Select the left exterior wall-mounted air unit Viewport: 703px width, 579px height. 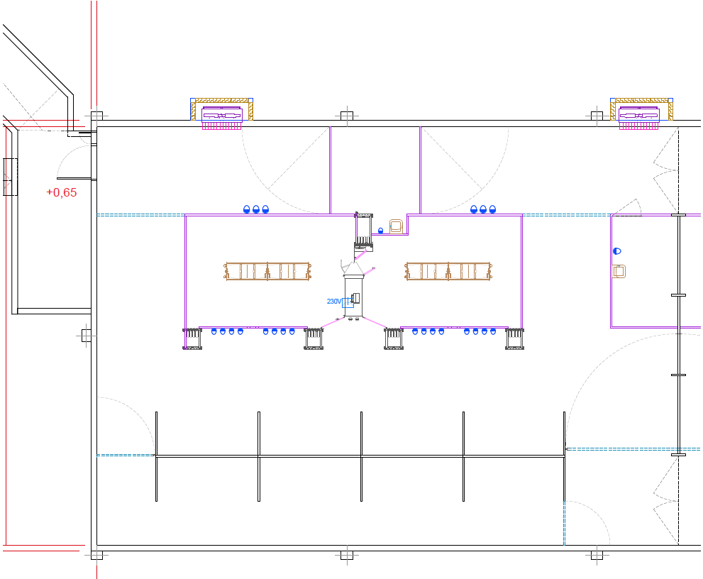(222, 114)
